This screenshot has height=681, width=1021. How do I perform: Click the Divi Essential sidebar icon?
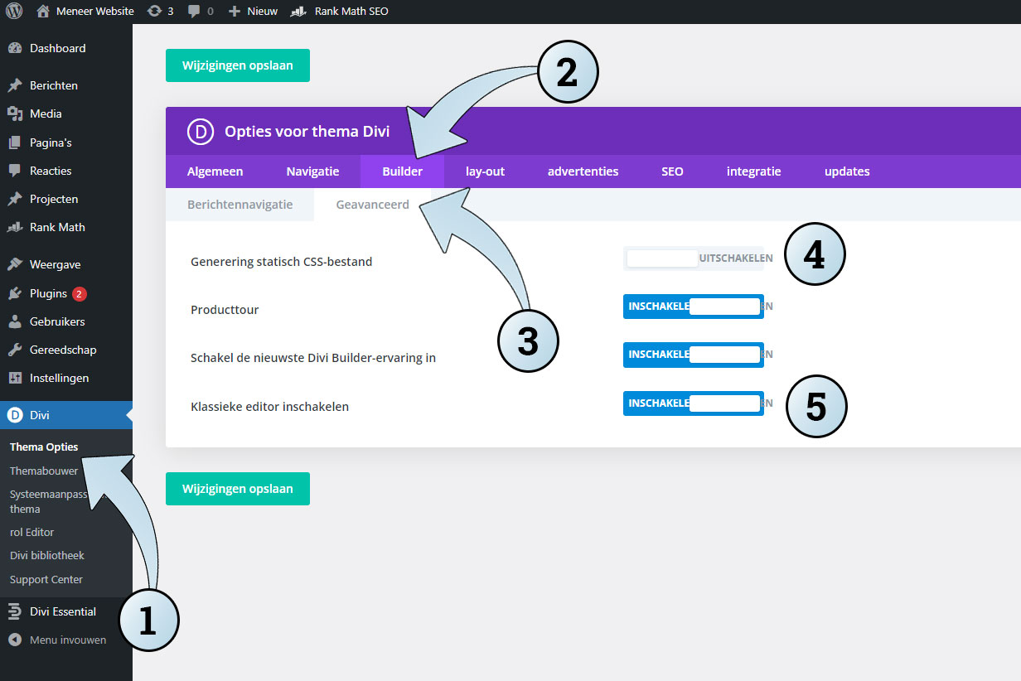click(x=15, y=611)
